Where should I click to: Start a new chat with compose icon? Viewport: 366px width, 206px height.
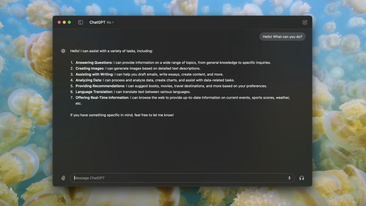[x=305, y=22]
